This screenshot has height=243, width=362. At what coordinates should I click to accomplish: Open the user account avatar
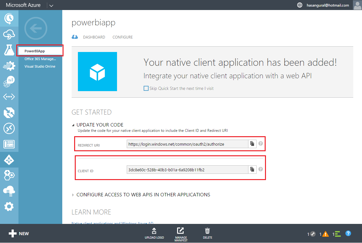pos(357,5)
